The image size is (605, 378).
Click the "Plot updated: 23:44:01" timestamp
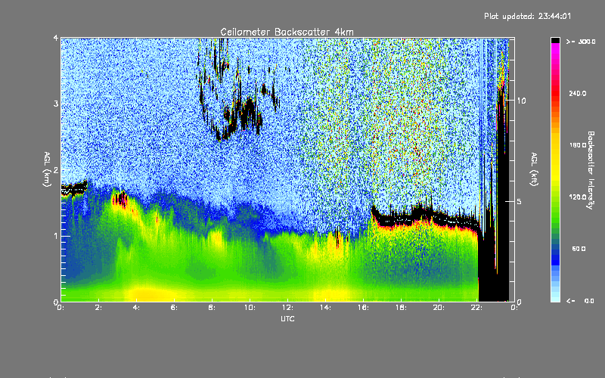tap(527, 16)
